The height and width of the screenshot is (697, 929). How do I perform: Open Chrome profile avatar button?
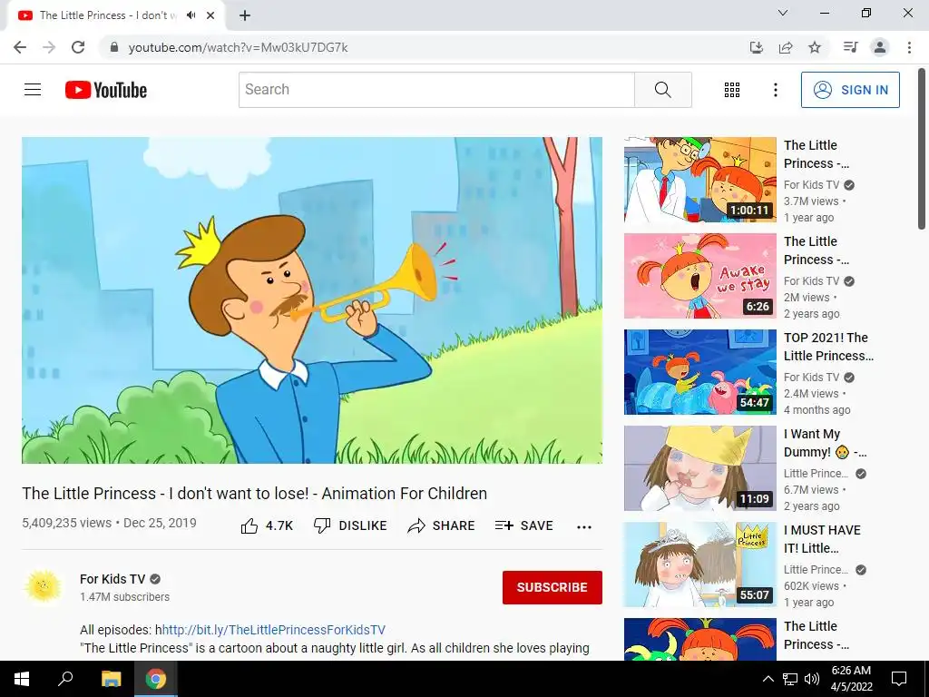(880, 47)
